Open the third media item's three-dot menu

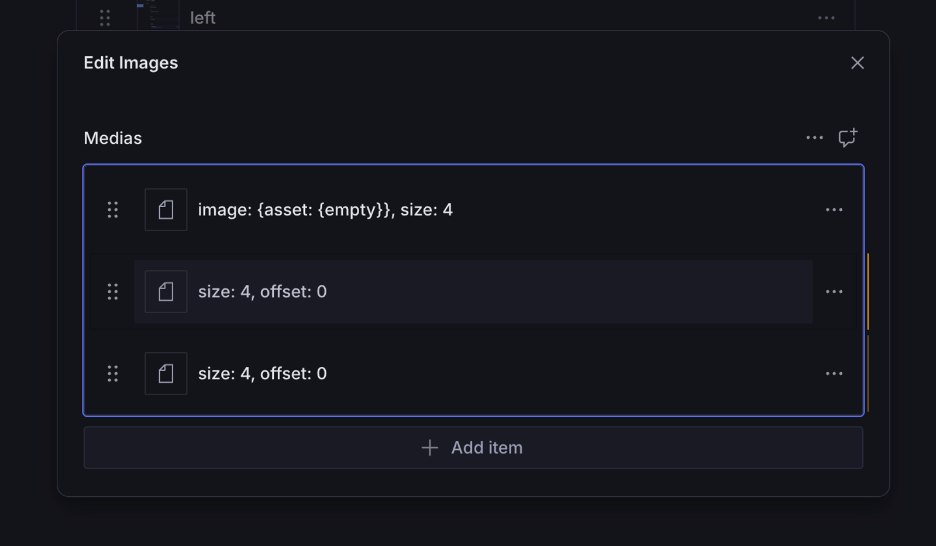click(x=834, y=373)
